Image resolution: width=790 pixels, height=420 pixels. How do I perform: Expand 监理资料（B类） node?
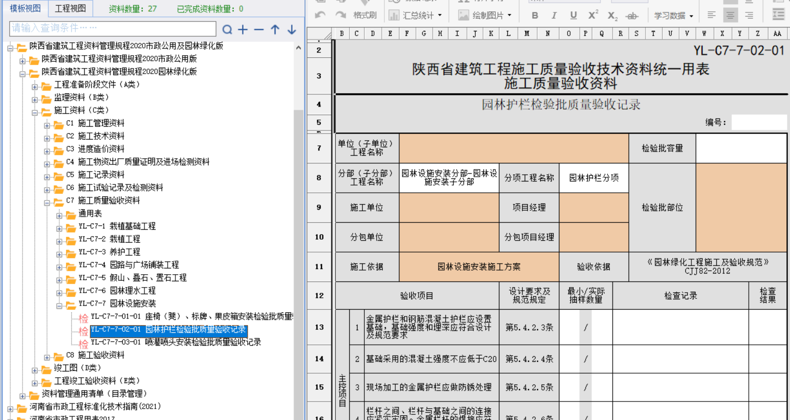click(x=35, y=99)
